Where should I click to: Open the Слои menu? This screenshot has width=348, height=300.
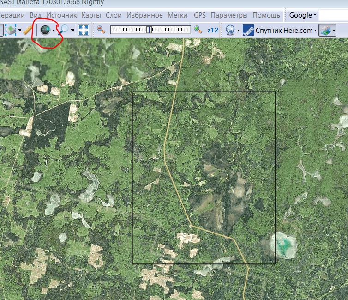click(114, 15)
